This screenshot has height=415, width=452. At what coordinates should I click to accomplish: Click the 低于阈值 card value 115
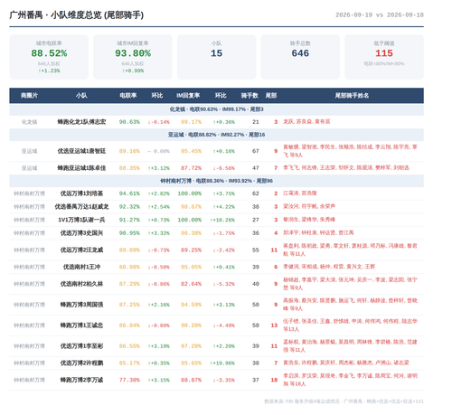(x=384, y=53)
